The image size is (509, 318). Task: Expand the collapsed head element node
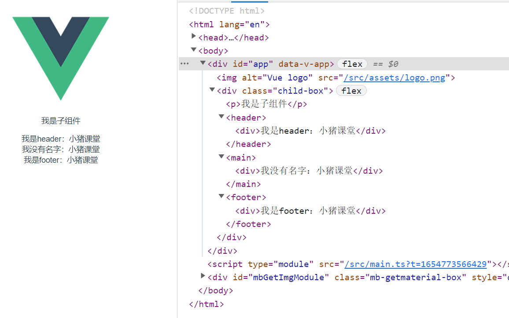[194, 36]
